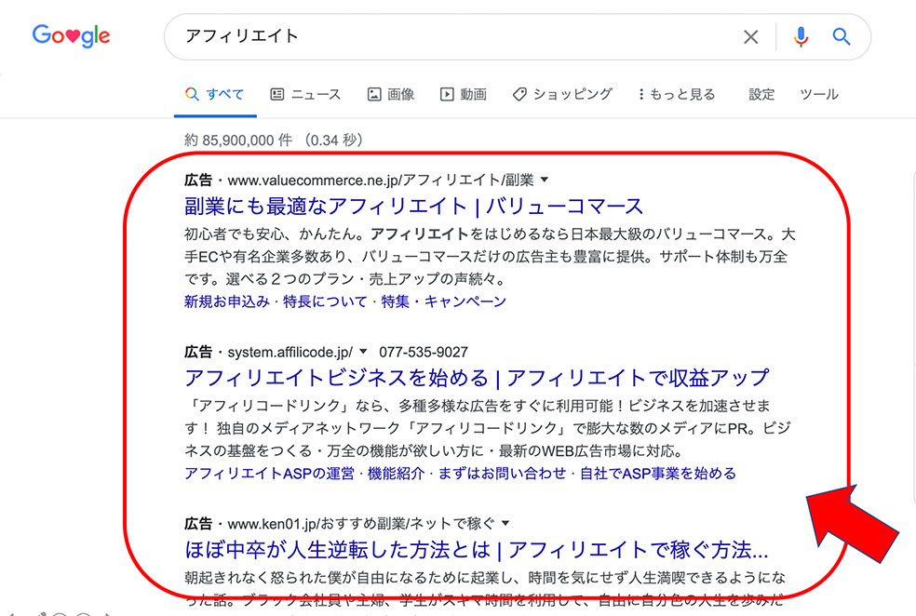Switch to the 動画 tab
Image resolution: width=916 pixels, height=616 pixels.
(x=464, y=94)
